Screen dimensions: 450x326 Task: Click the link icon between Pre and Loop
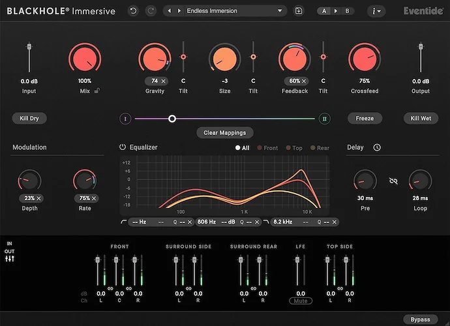pyautogui.click(x=393, y=181)
